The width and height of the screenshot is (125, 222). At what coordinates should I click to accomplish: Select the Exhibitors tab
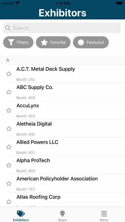click(21, 216)
